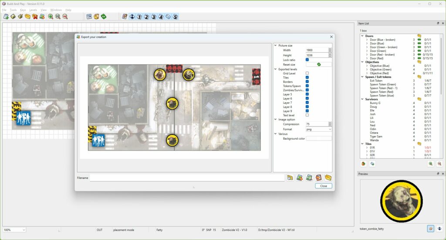Collapse the Doors tree group
The image size is (446, 240).
coord(362,36)
